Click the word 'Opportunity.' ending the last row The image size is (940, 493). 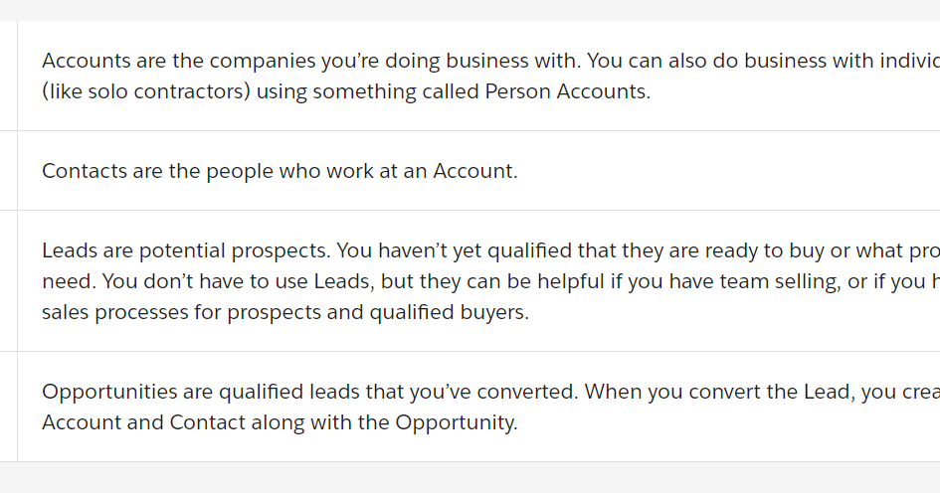(457, 422)
